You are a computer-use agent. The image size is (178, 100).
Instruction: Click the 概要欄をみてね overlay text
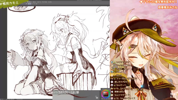pyautogui.click(x=168, y=7)
